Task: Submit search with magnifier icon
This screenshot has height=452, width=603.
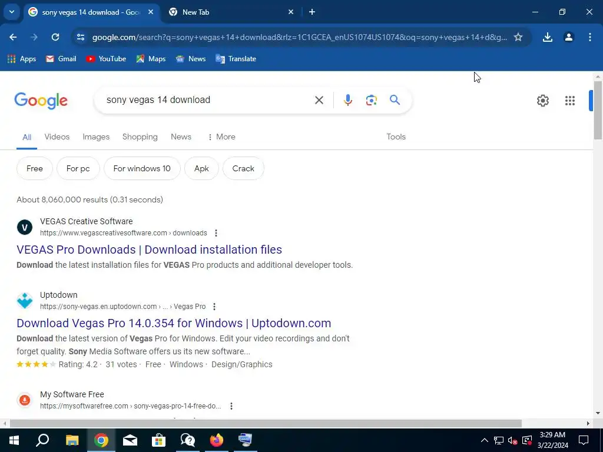Action: pyautogui.click(x=395, y=100)
